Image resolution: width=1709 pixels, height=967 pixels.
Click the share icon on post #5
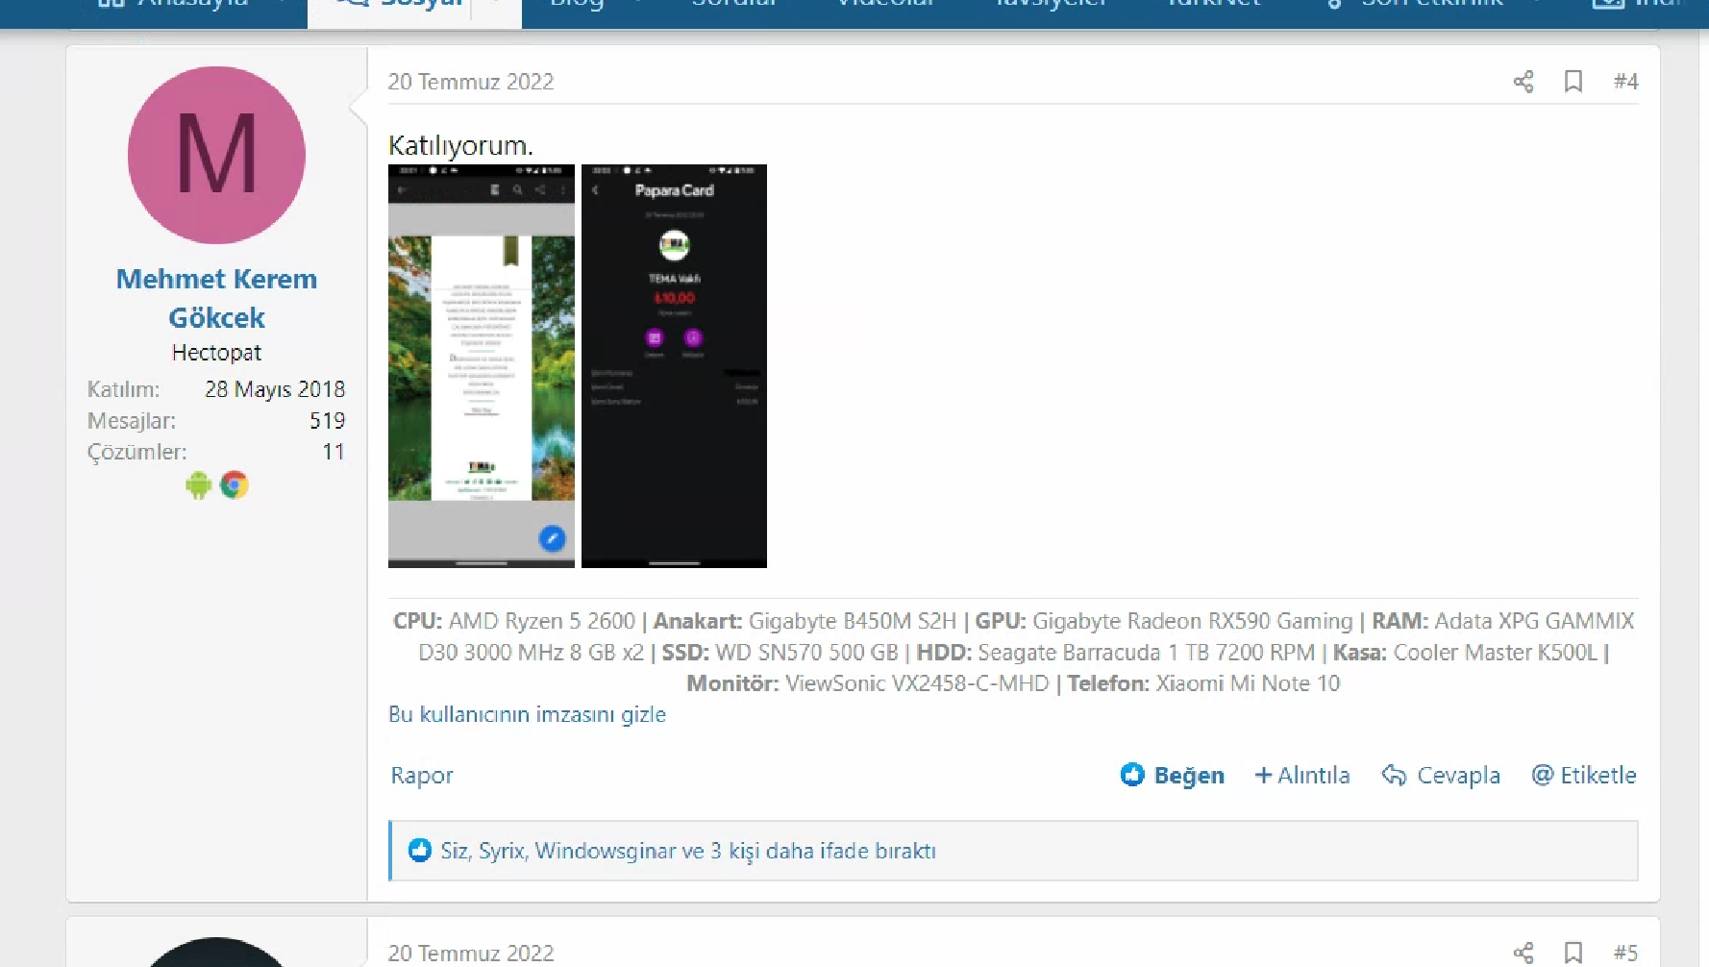pos(1523,954)
